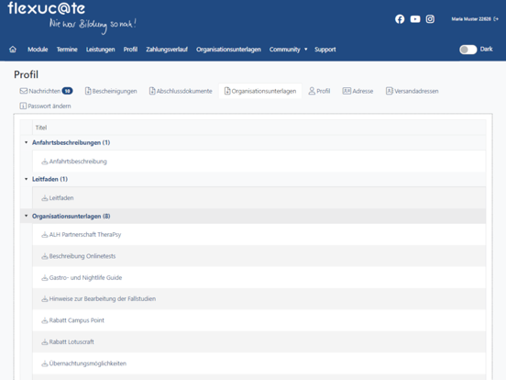Viewport: 506px width, 380px height.
Task: Click the Nachrichten unread count badge
Action: coord(68,91)
